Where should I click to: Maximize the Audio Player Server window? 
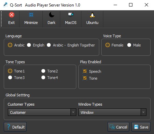(131, 5)
